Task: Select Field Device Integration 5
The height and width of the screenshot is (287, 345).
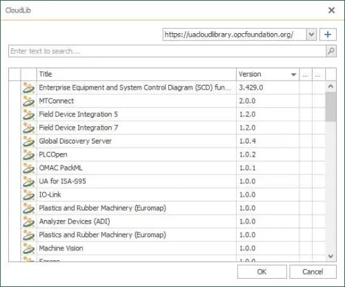Action: click(x=78, y=114)
